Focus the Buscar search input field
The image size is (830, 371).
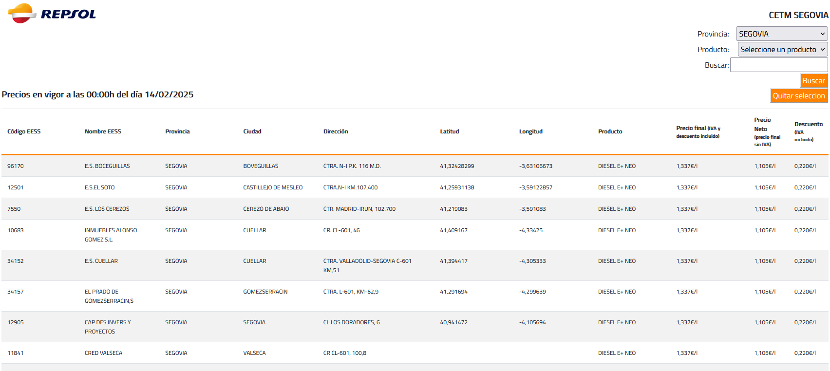(778, 65)
